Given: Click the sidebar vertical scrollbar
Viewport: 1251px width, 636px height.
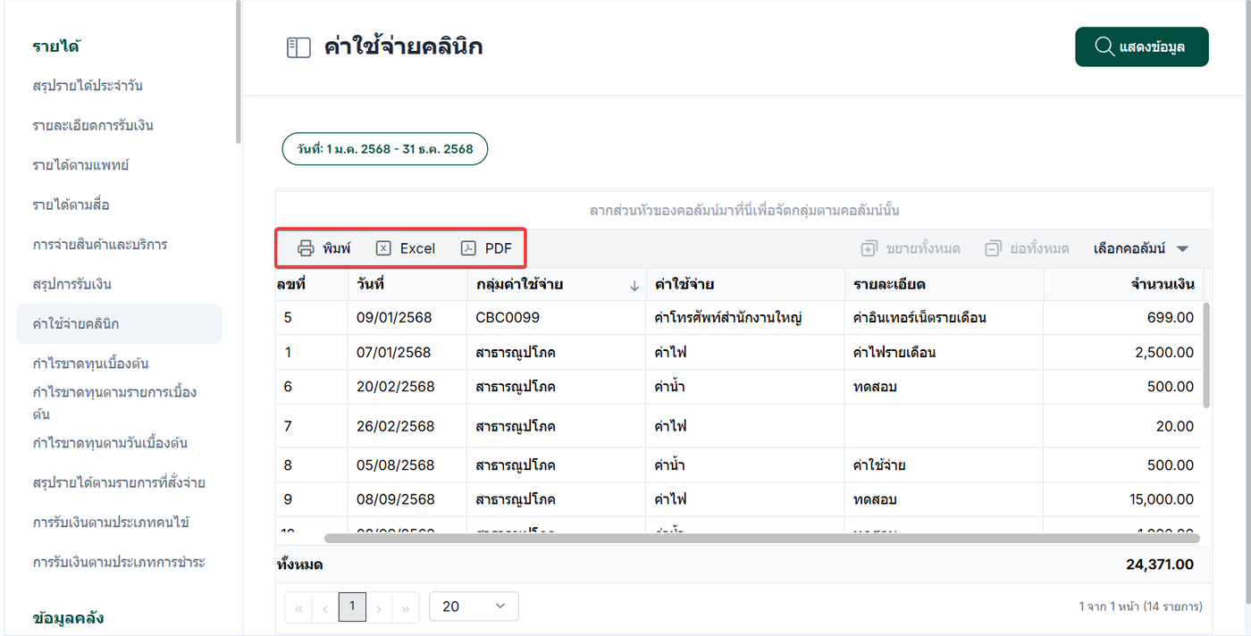Looking at the screenshot, I should click(x=238, y=71).
